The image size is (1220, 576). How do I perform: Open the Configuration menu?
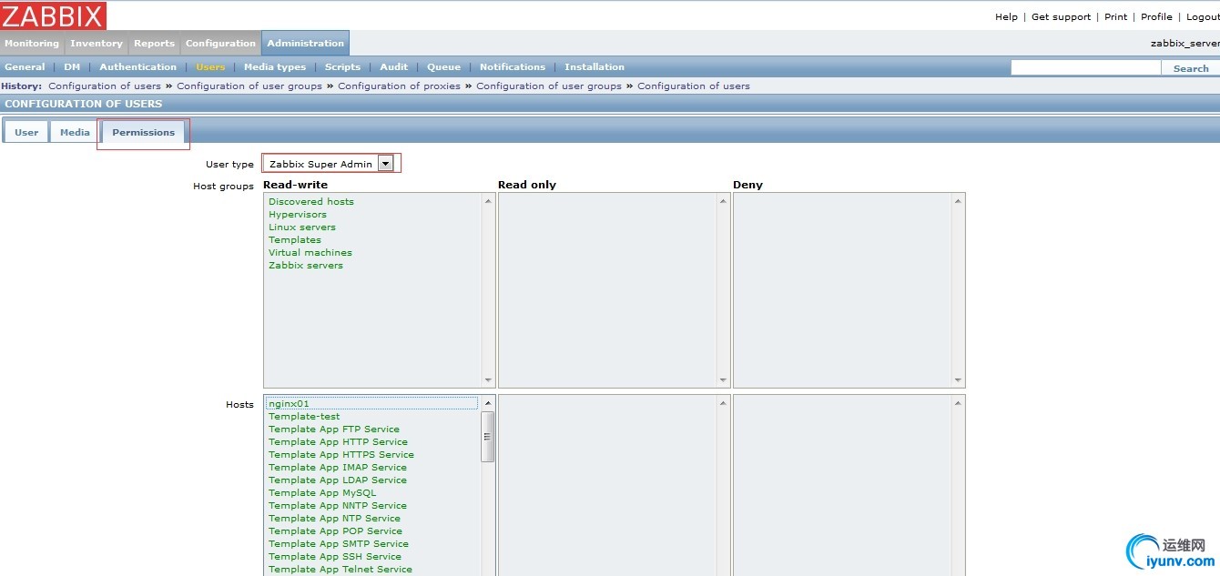(x=221, y=43)
